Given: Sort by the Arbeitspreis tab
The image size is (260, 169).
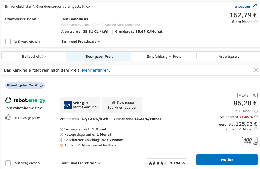Looking at the screenshot, I should (229, 56).
